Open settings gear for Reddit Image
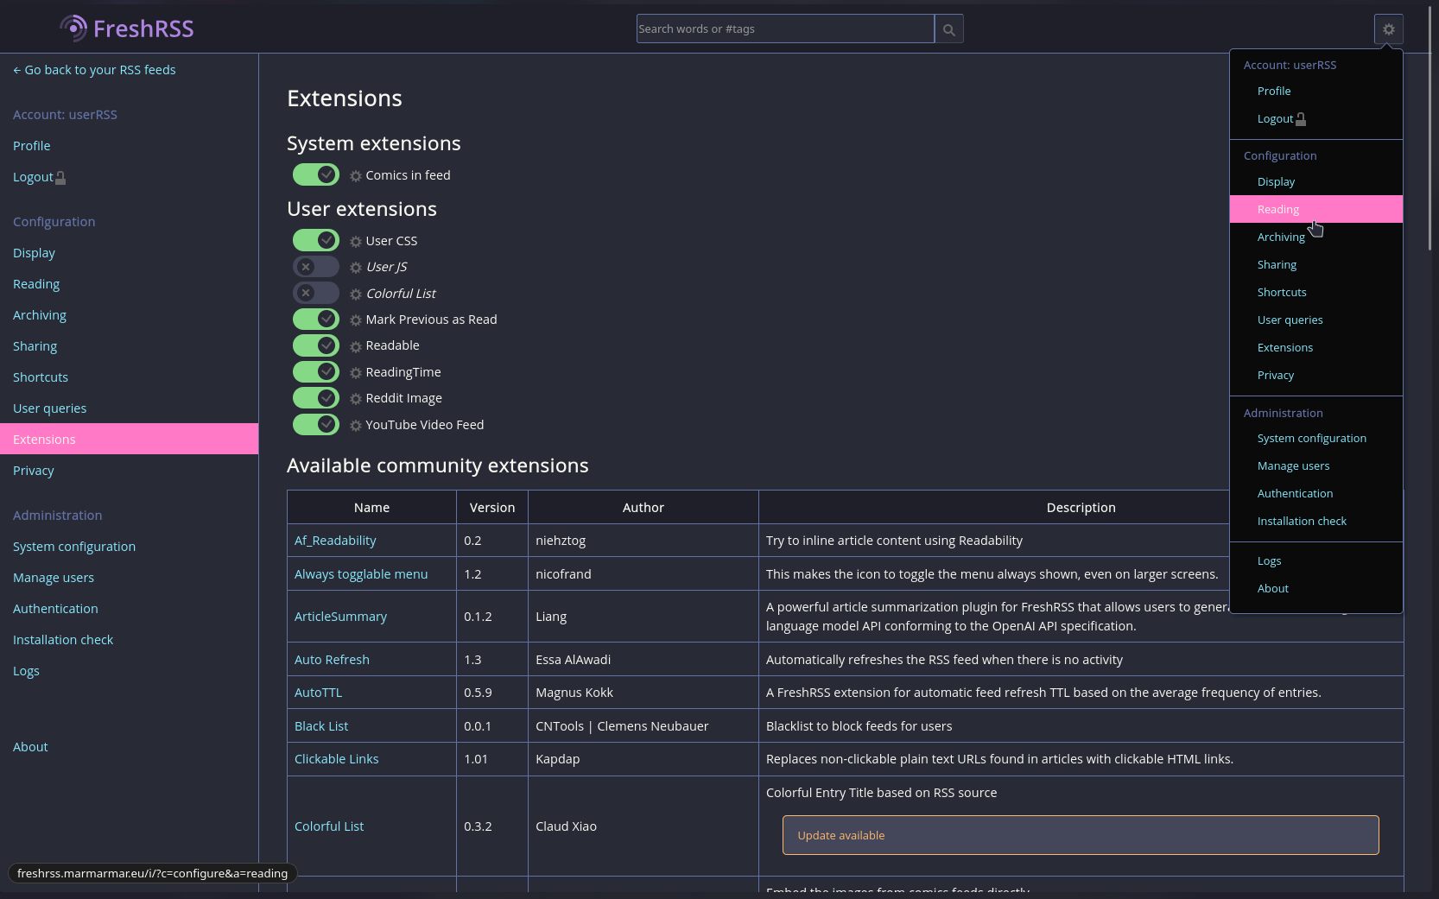This screenshot has width=1439, height=899. (x=356, y=399)
